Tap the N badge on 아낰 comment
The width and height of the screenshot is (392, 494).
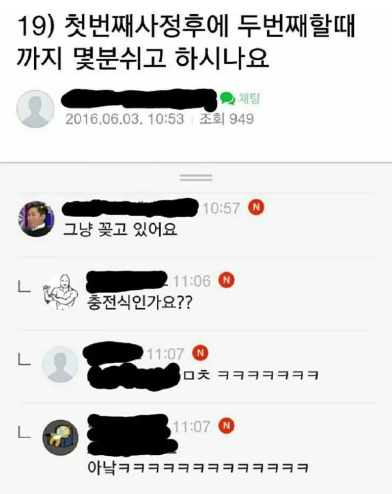click(227, 425)
